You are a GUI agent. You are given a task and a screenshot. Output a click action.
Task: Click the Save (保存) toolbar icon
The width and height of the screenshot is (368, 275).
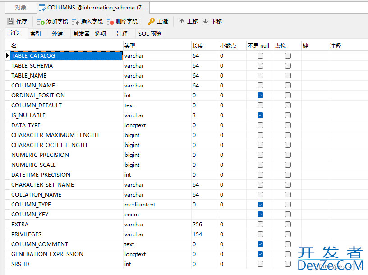(11, 21)
